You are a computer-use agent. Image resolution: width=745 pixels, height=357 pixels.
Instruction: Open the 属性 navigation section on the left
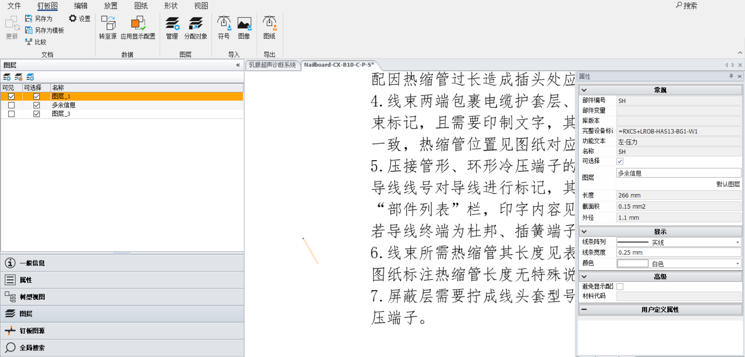pyautogui.click(x=122, y=280)
